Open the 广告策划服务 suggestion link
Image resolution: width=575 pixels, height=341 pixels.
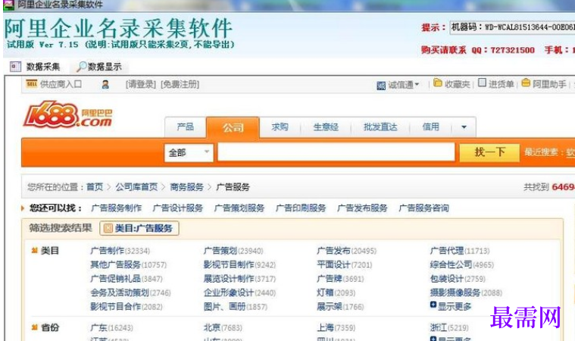[x=239, y=208]
